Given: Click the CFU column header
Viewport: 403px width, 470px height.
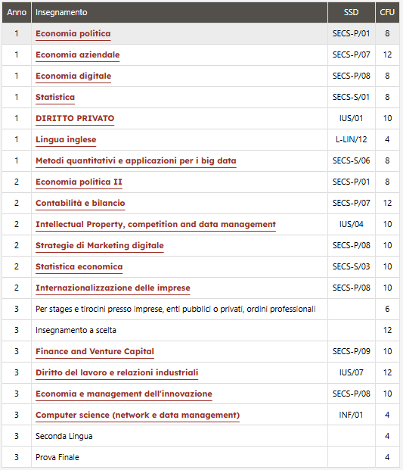Looking at the screenshot, I should point(387,12).
